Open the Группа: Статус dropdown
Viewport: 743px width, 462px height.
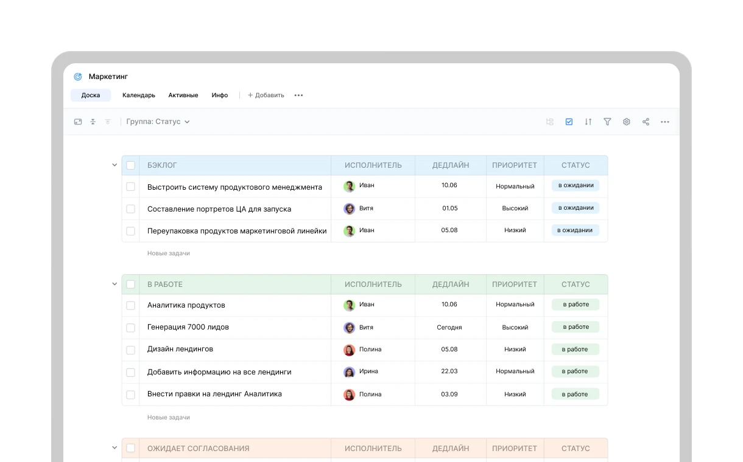click(158, 122)
